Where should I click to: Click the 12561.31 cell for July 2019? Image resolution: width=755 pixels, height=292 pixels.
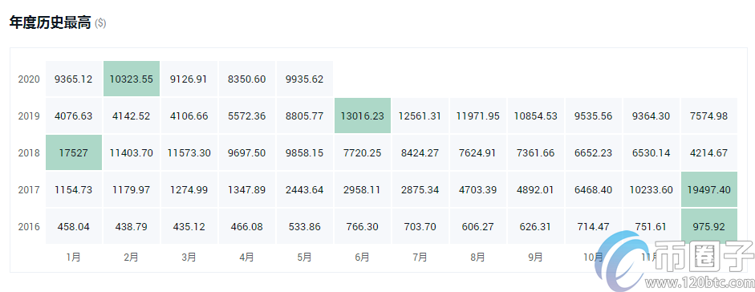pos(420,116)
